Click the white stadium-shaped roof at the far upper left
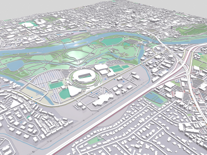Image resolution: width=207 pixels, height=155 pixels. click(28, 25)
